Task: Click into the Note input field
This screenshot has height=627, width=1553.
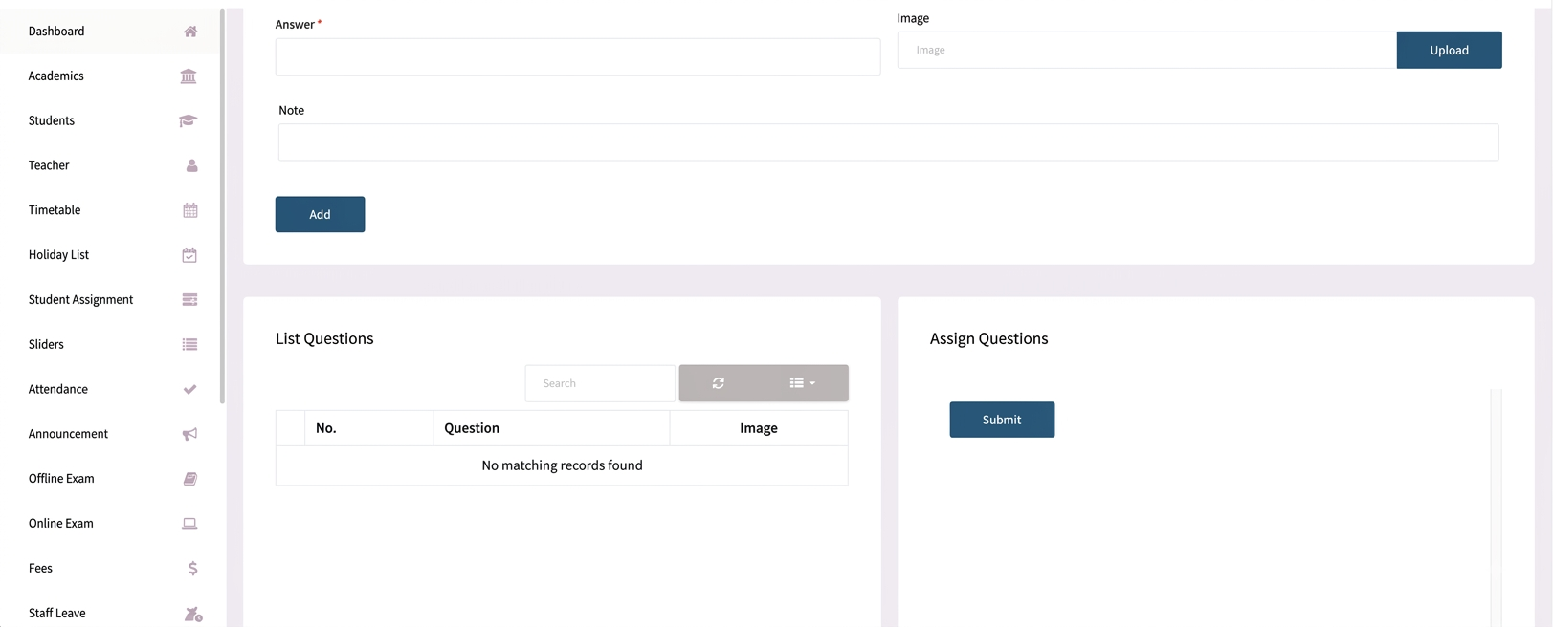Action: click(888, 142)
